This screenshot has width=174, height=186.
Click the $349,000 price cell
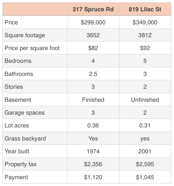(145, 22)
